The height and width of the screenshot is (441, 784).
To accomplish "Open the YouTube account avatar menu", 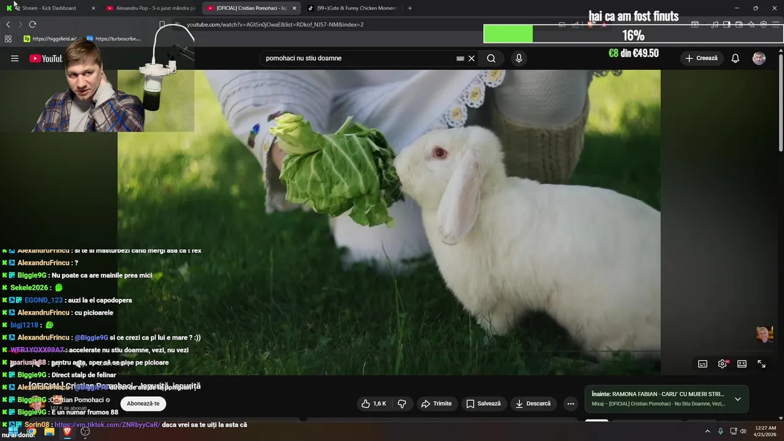I will pyautogui.click(x=759, y=58).
